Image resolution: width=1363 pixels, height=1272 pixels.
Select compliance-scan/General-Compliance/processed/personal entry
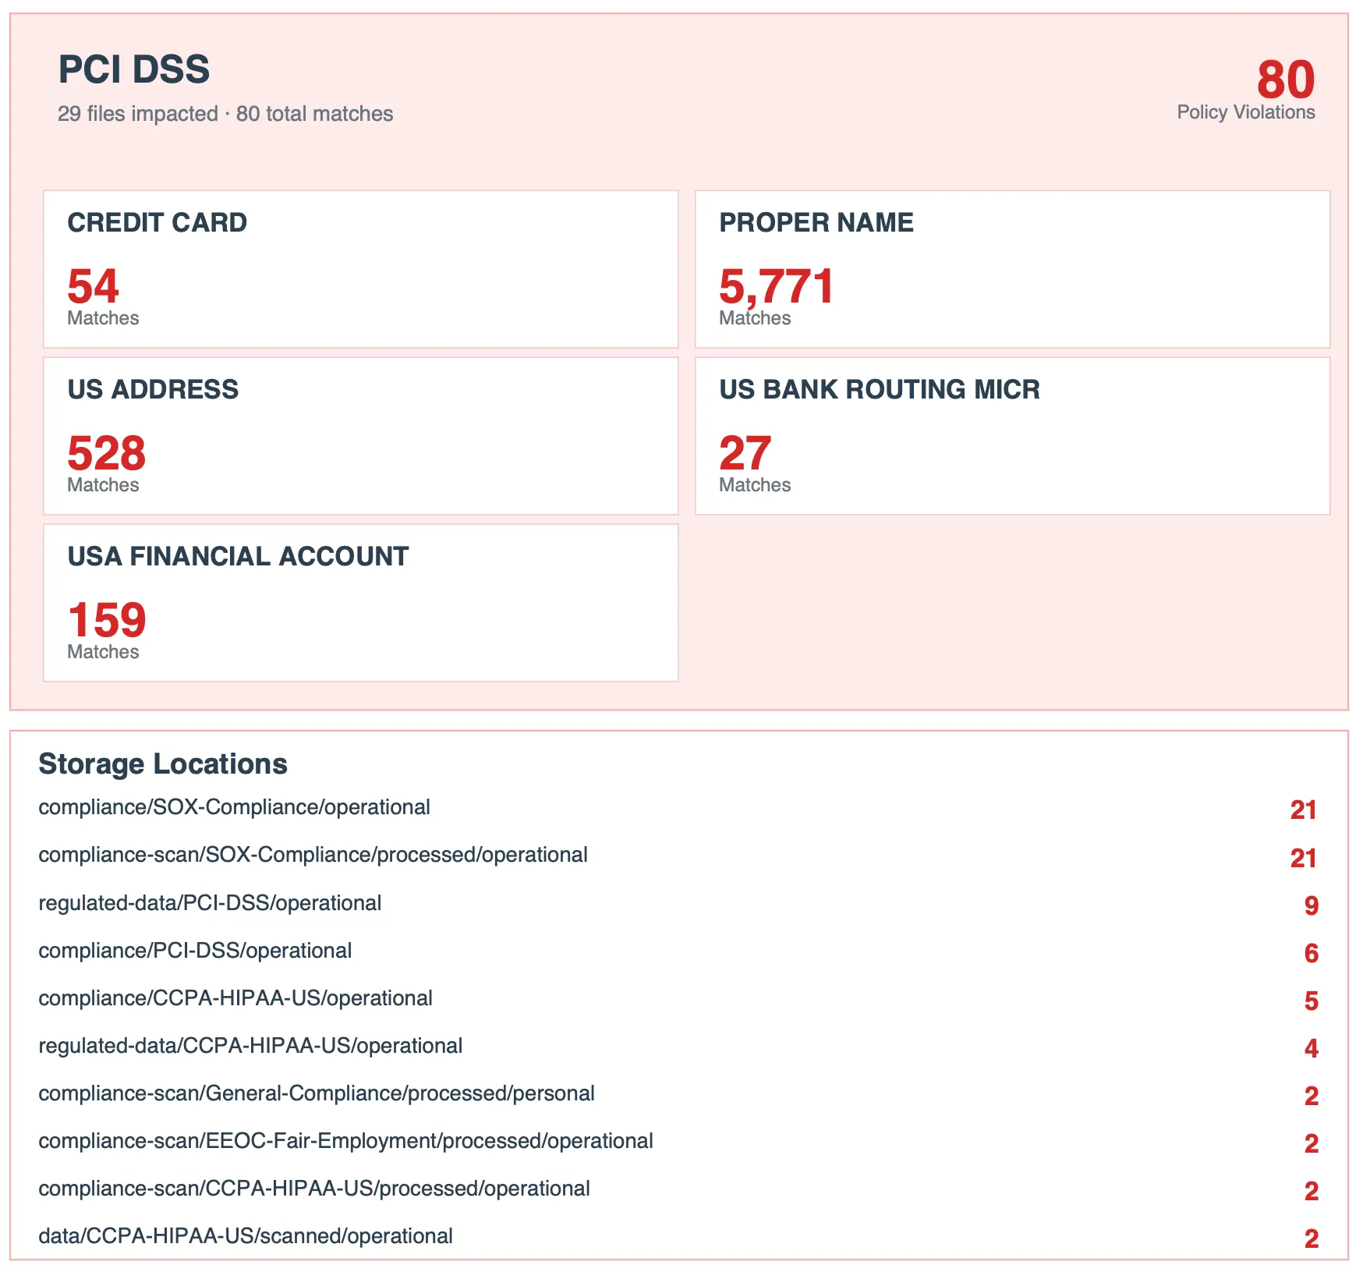coord(316,1094)
